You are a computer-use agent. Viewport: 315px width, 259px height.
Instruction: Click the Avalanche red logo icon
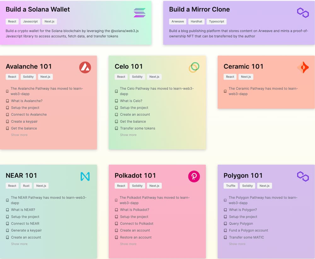pyautogui.click(x=85, y=67)
